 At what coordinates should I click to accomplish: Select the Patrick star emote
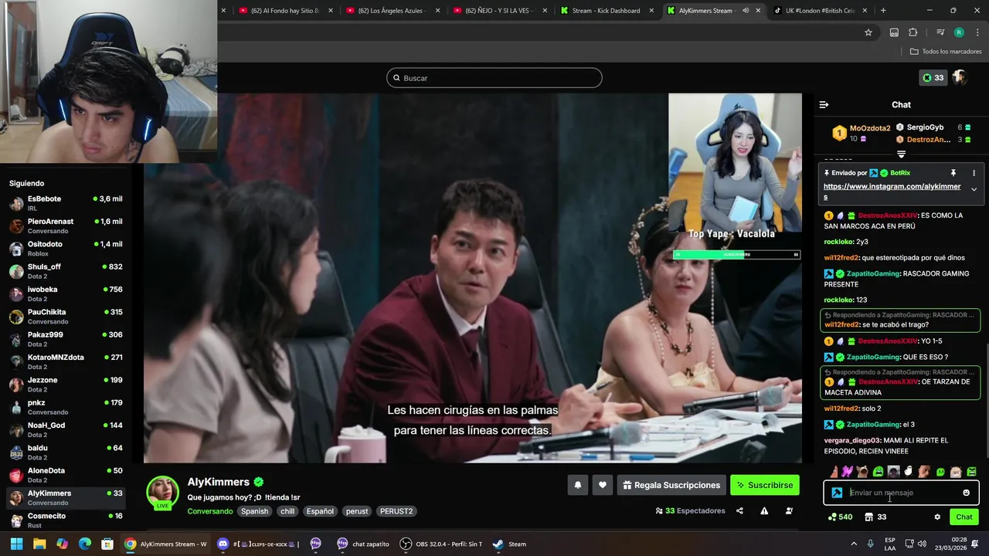point(834,472)
